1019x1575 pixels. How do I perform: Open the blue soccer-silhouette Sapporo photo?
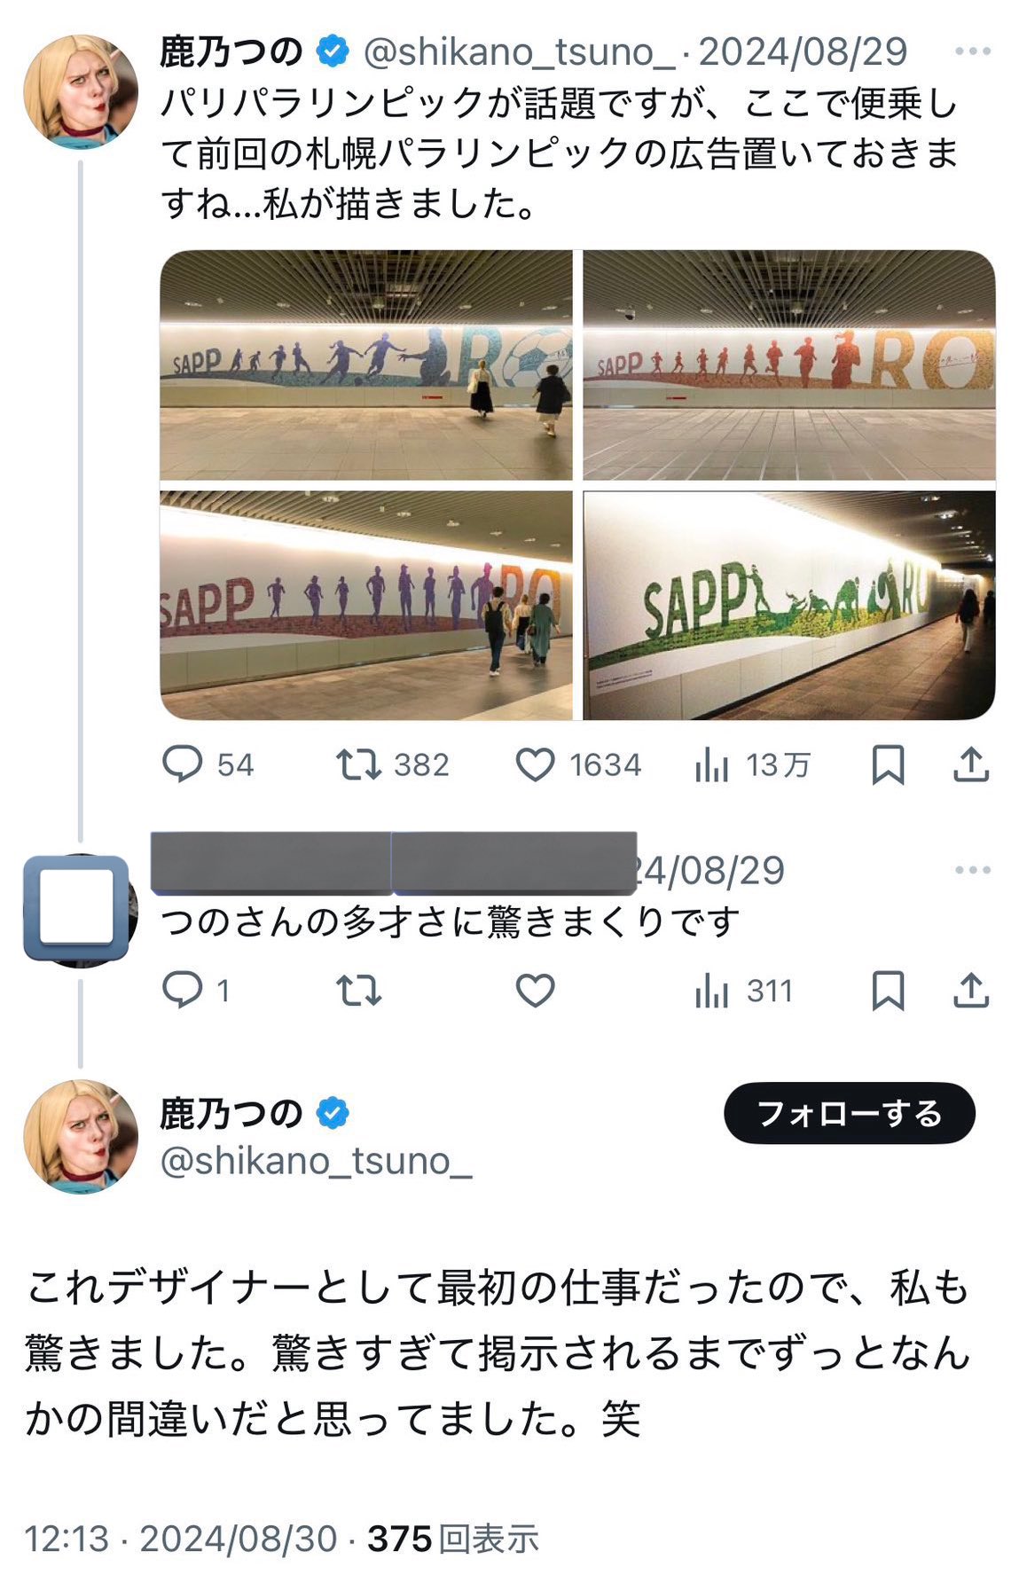[x=366, y=364]
